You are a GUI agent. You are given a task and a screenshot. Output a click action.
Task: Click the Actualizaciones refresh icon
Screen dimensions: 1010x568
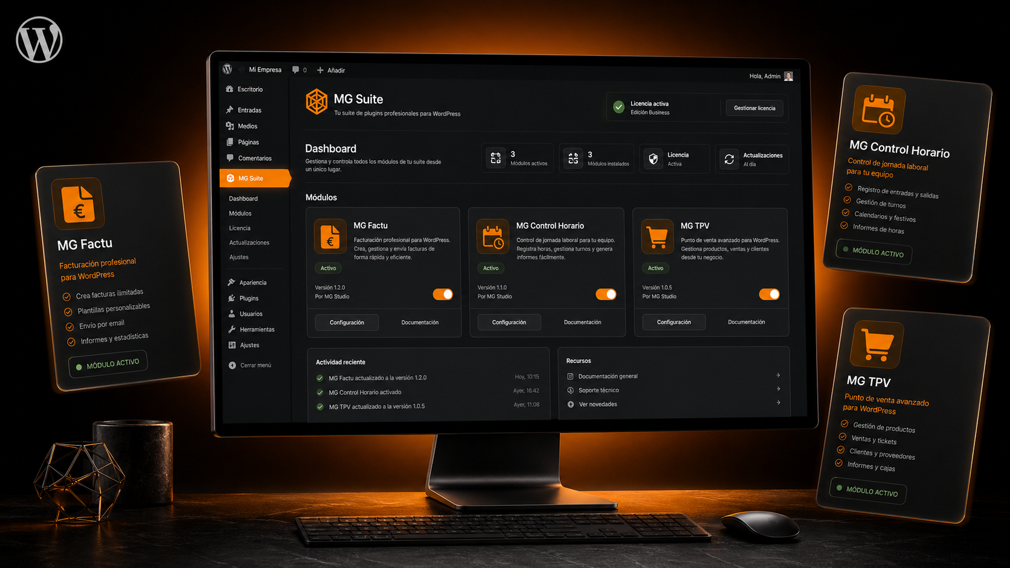click(729, 158)
